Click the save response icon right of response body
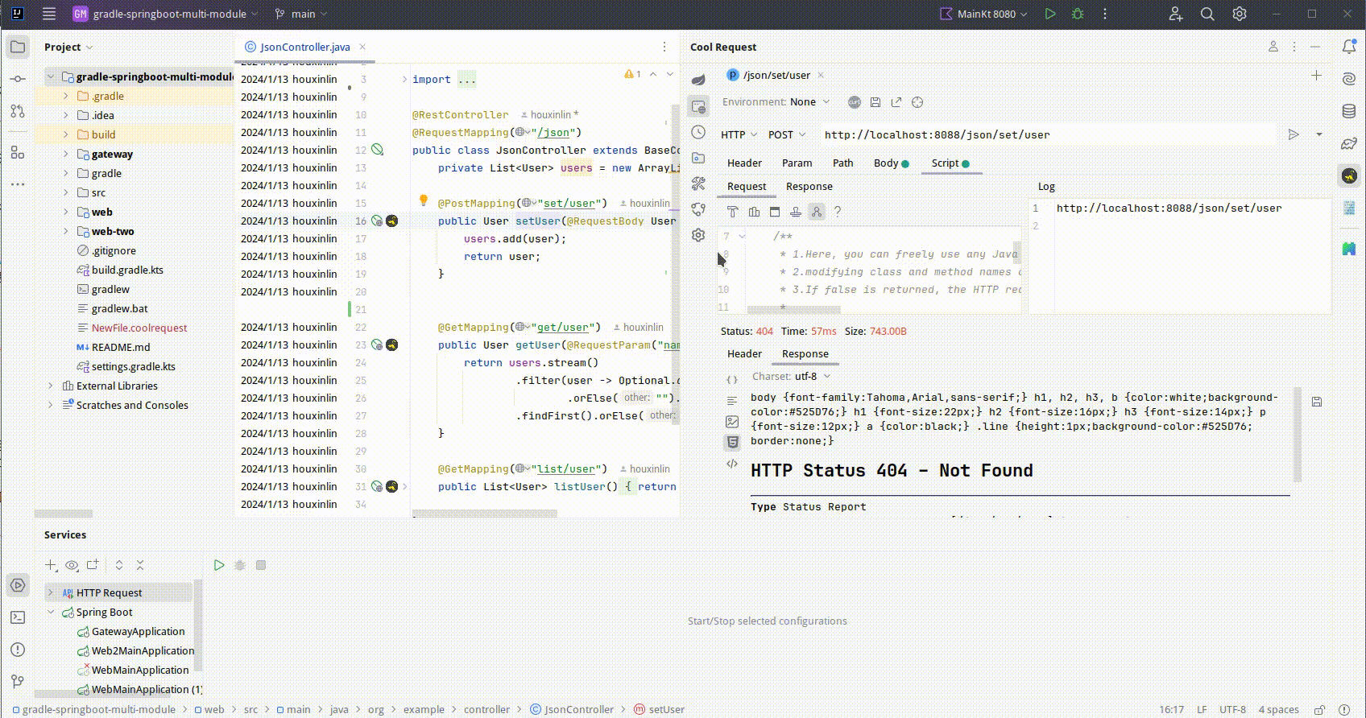The height and width of the screenshot is (718, 1366). click(1317, 402)
